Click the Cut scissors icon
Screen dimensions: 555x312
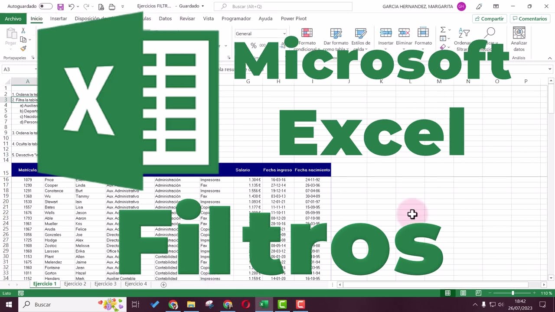[x=23, y=31]
